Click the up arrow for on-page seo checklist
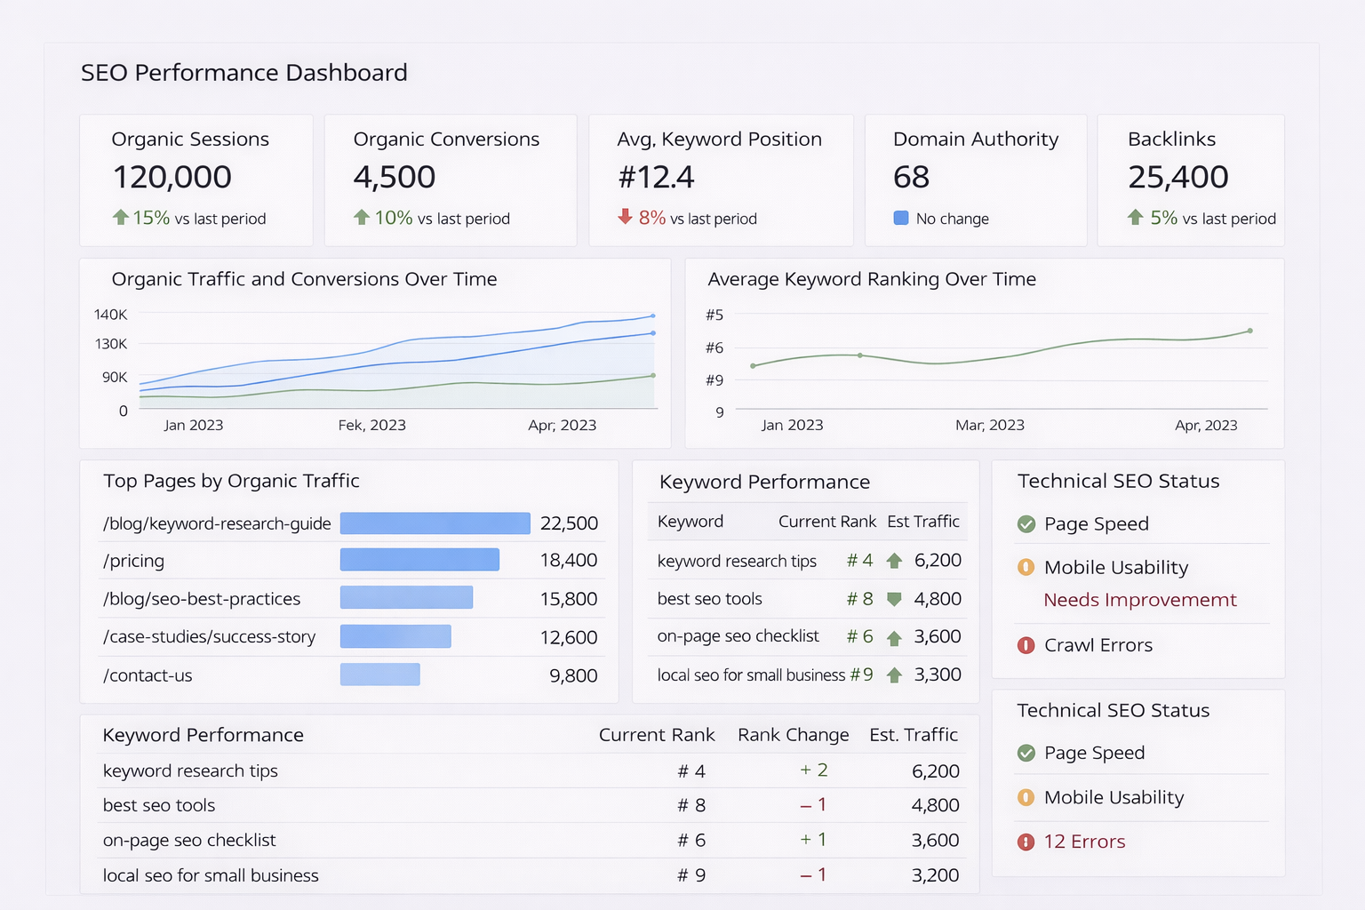The image size is (1365, 910). point(894,638)
